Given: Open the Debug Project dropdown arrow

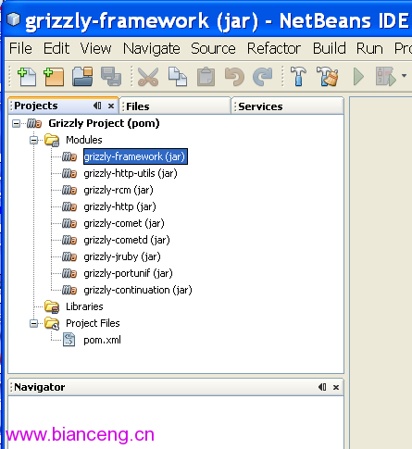Looking at the screenshot, I should (404, 75).
